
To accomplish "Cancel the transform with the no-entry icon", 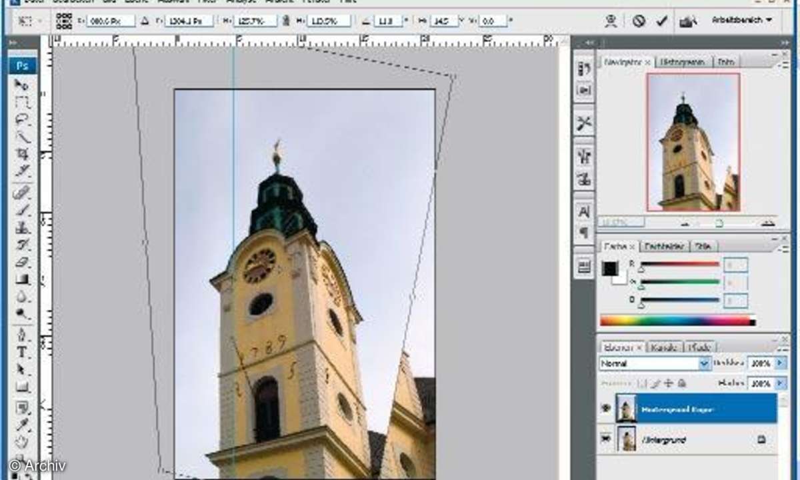I will pyautogui.click(x=639, y=21).
